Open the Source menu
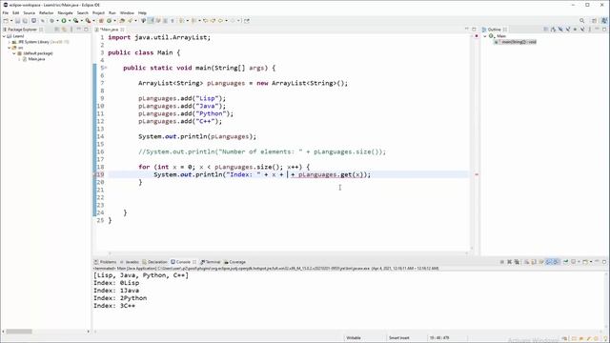 pyautogui.click(x=30, y=12)
